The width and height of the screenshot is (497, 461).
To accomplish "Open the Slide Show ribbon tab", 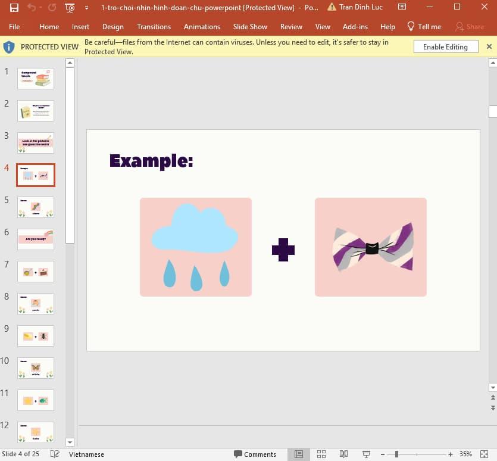I will pos(249,27).
